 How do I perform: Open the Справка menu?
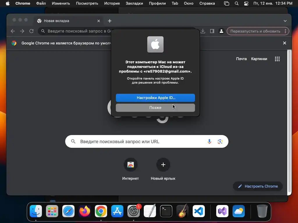click(x=207, y=3)
